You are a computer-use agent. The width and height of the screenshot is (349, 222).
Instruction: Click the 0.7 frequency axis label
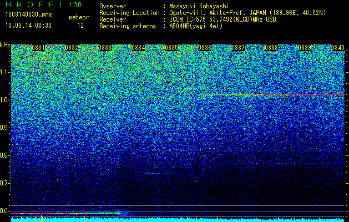(x=4, y=183)
